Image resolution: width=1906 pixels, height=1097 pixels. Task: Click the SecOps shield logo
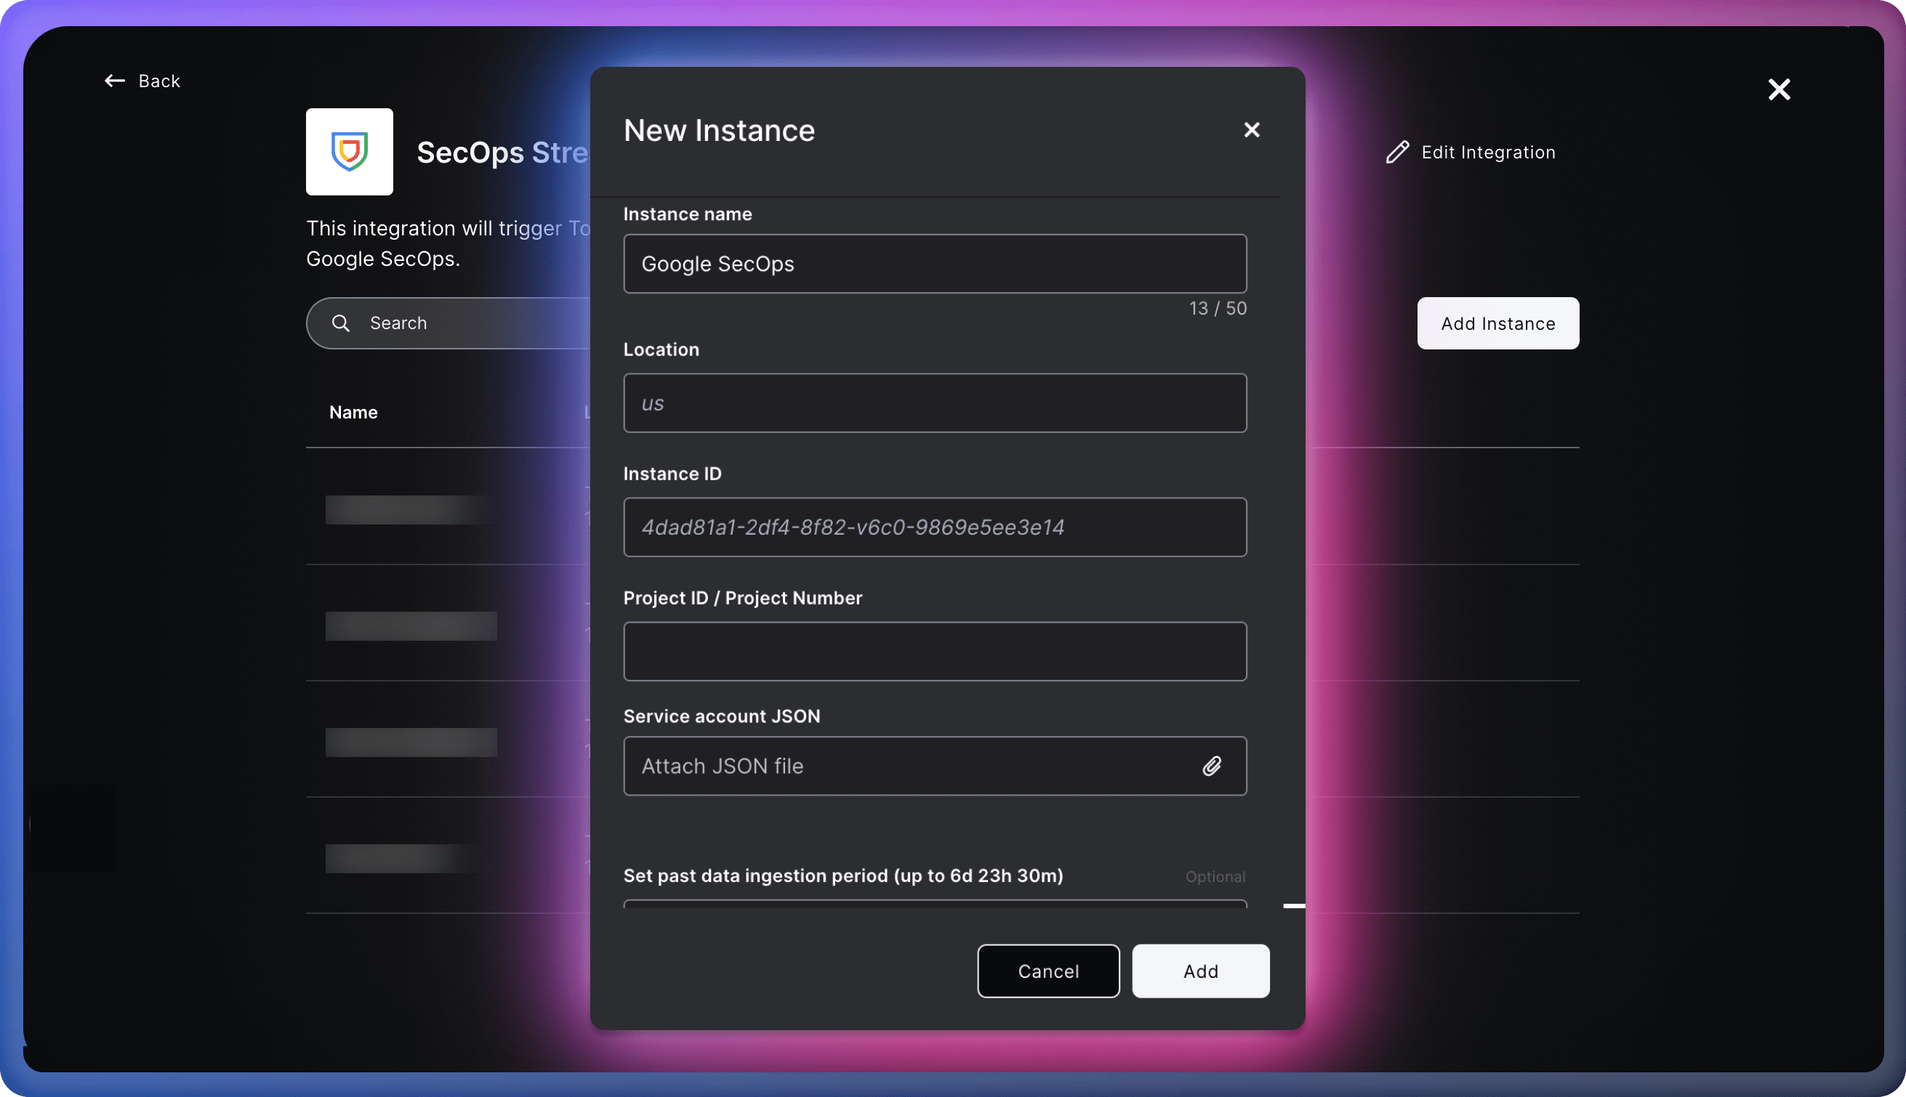[349, 151]
